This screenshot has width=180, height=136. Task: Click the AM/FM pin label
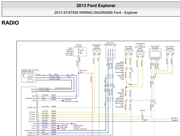point(33,92)
